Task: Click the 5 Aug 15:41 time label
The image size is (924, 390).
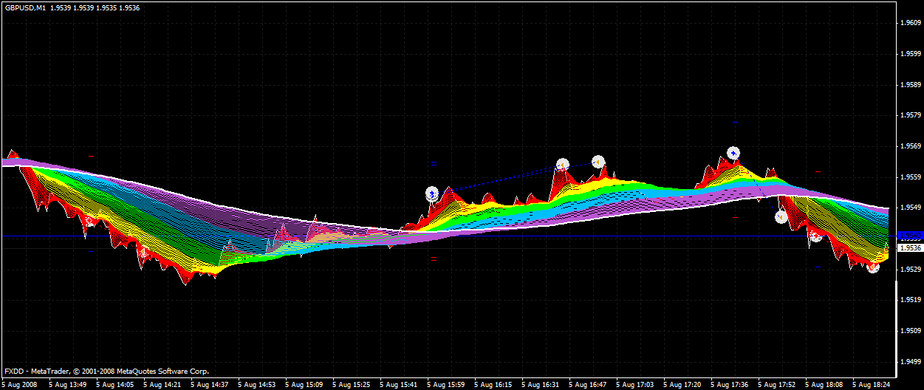Action: click(x=400, y=385)
